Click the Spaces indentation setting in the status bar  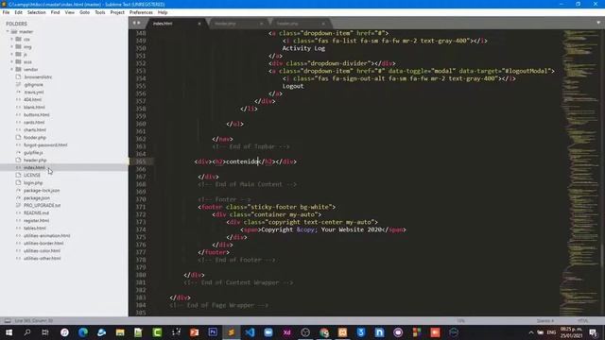(x=545, y=321)
